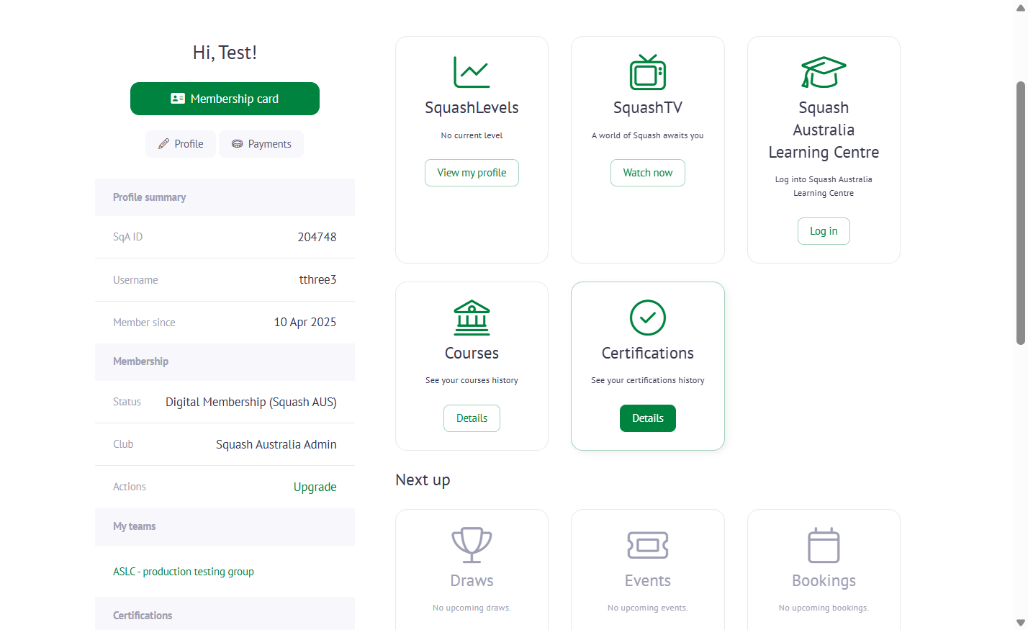1028x630 pixels.
Task: Click the Events ticket icon
Action: [648, 545]
